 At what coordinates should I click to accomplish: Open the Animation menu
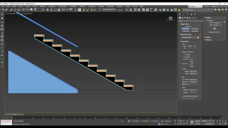(x=52, y=6)
